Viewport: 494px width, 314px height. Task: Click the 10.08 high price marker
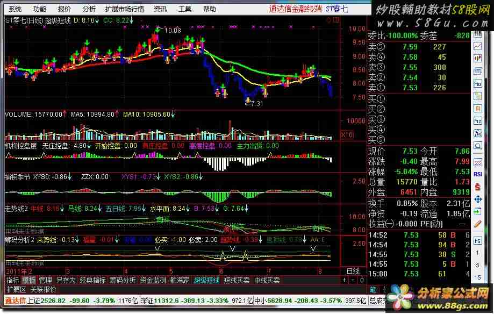click(173, 30)
